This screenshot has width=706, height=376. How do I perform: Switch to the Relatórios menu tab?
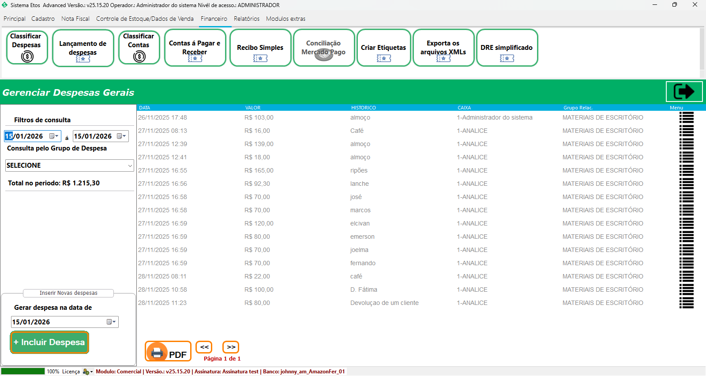point(246,19)
